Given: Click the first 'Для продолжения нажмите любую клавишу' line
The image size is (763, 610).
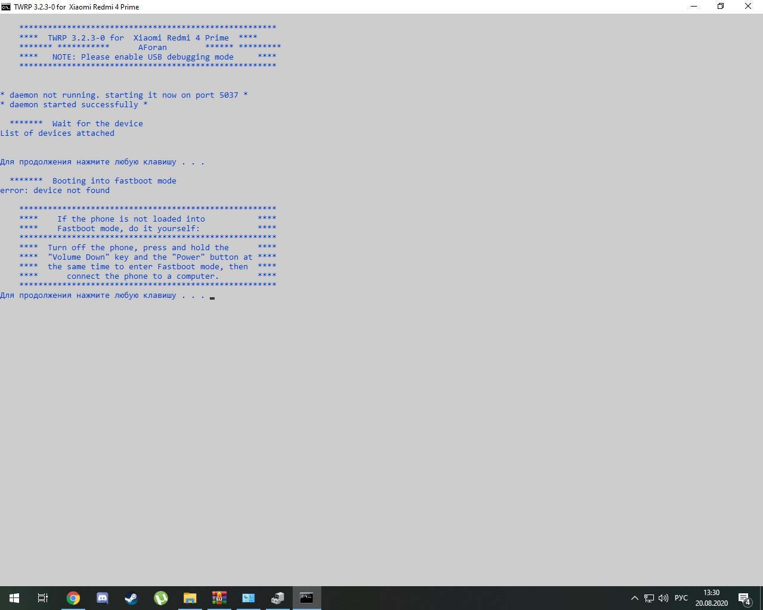Looking at the screenshot, I should [103, 162].
